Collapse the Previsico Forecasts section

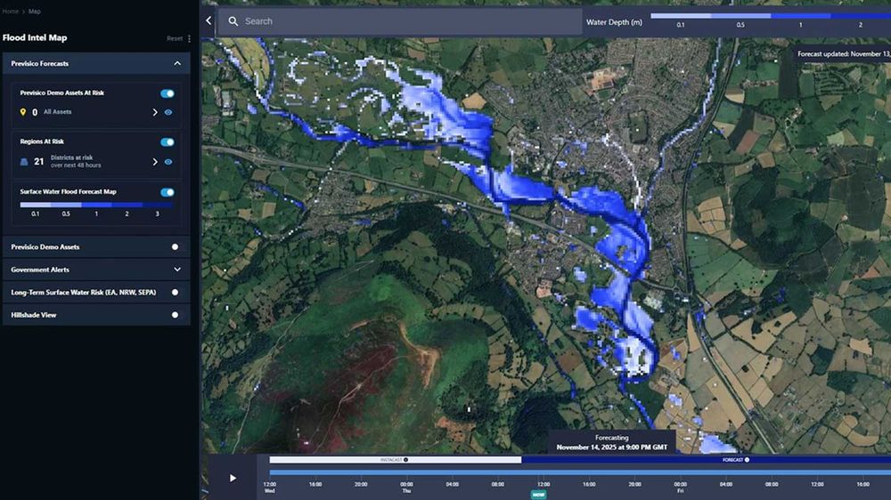tap(177, 63)
